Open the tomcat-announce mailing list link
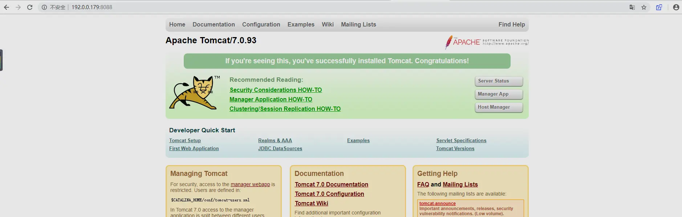Viewport: 682px width, 217px height. [437, 204]
